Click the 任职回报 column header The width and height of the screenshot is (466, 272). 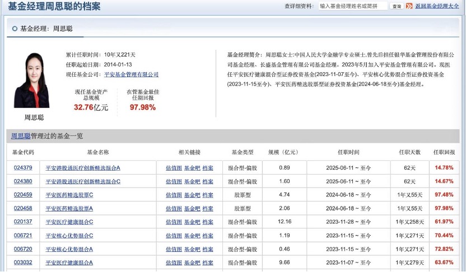coord(444,152)
